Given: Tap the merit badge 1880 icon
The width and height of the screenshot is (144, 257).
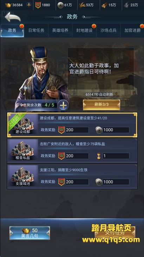Looking at the screenshot, I should [x=38, y=5].
